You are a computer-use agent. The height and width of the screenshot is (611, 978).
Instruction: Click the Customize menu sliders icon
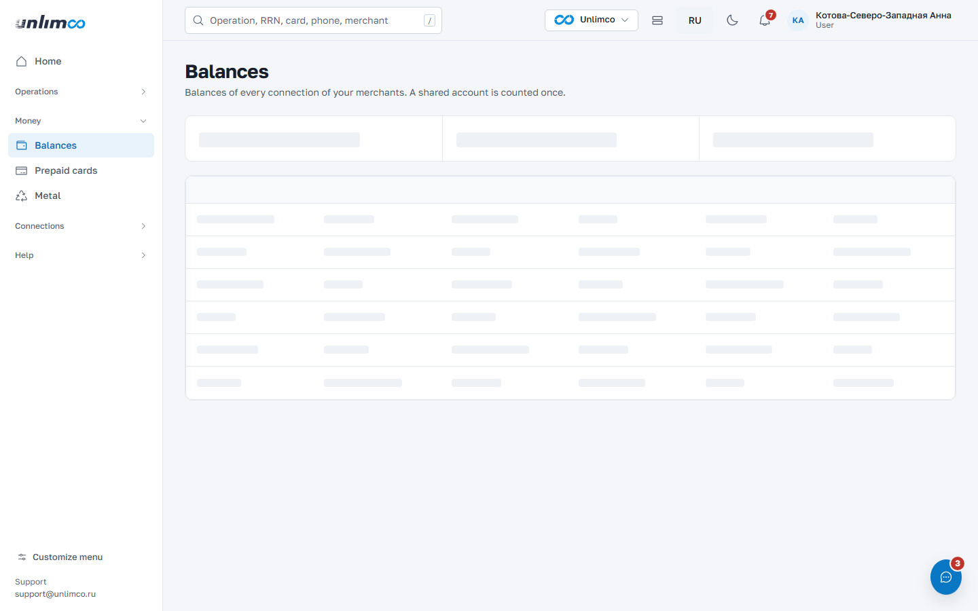coord(22,557)
